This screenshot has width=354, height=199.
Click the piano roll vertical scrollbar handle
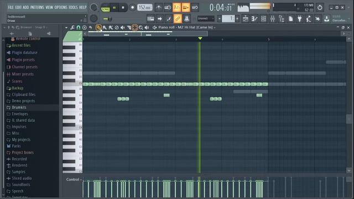[x=349, y=119]
